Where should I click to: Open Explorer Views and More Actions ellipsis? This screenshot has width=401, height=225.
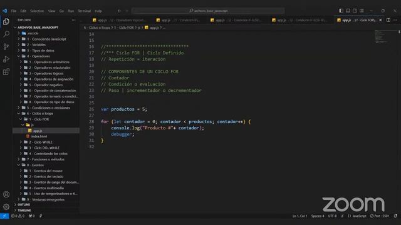tap(74, 20)
